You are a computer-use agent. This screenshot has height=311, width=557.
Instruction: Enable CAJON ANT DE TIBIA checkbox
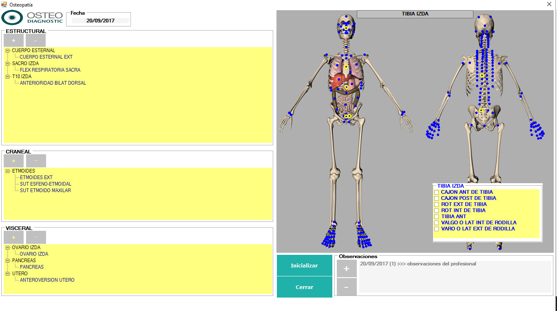click(x=436, y=192)
